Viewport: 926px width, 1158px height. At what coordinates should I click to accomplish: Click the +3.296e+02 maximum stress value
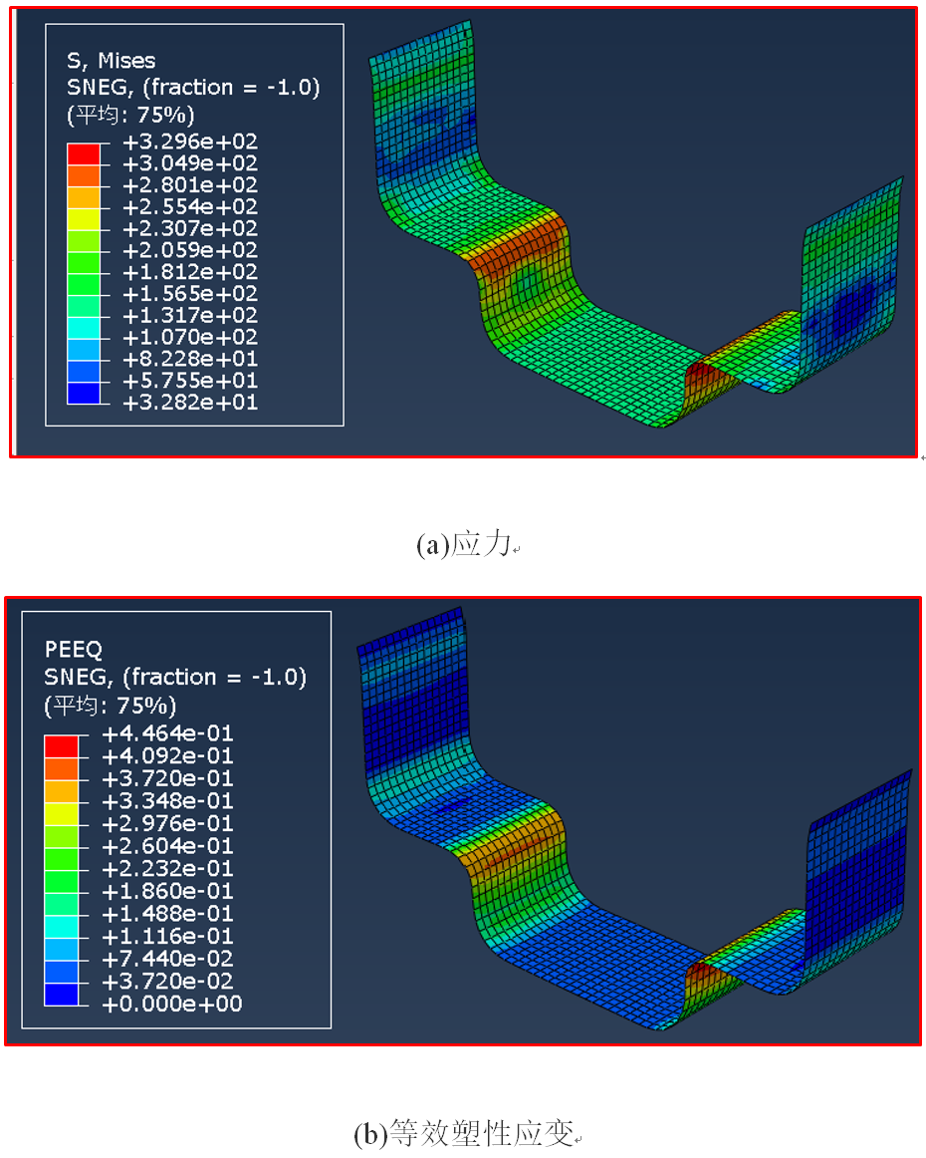(189, 142)
